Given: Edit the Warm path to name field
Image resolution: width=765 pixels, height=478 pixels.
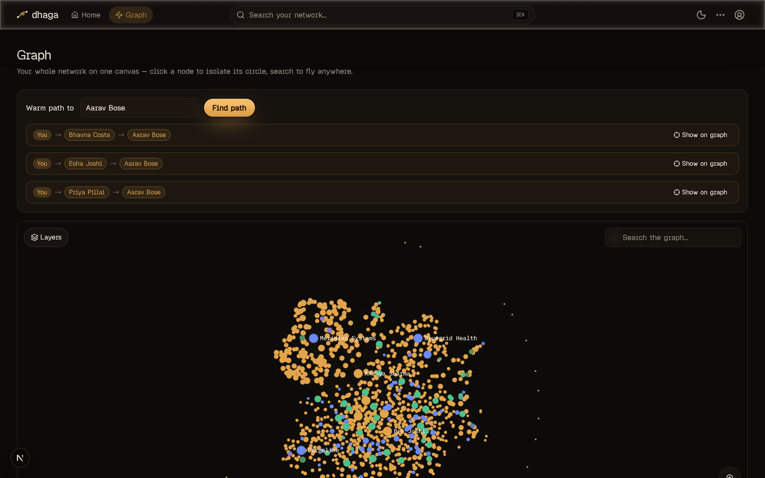Looking at the screenshot, I should [139, 108].
